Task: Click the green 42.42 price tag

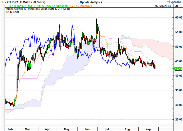Action: tap(178, 69)
